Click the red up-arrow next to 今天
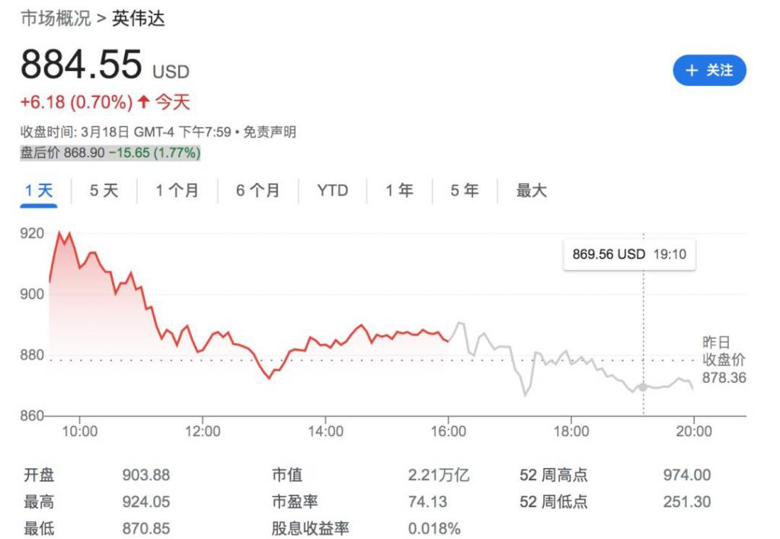The width and height of the screenshot is (780, 539). coord(143,102)
